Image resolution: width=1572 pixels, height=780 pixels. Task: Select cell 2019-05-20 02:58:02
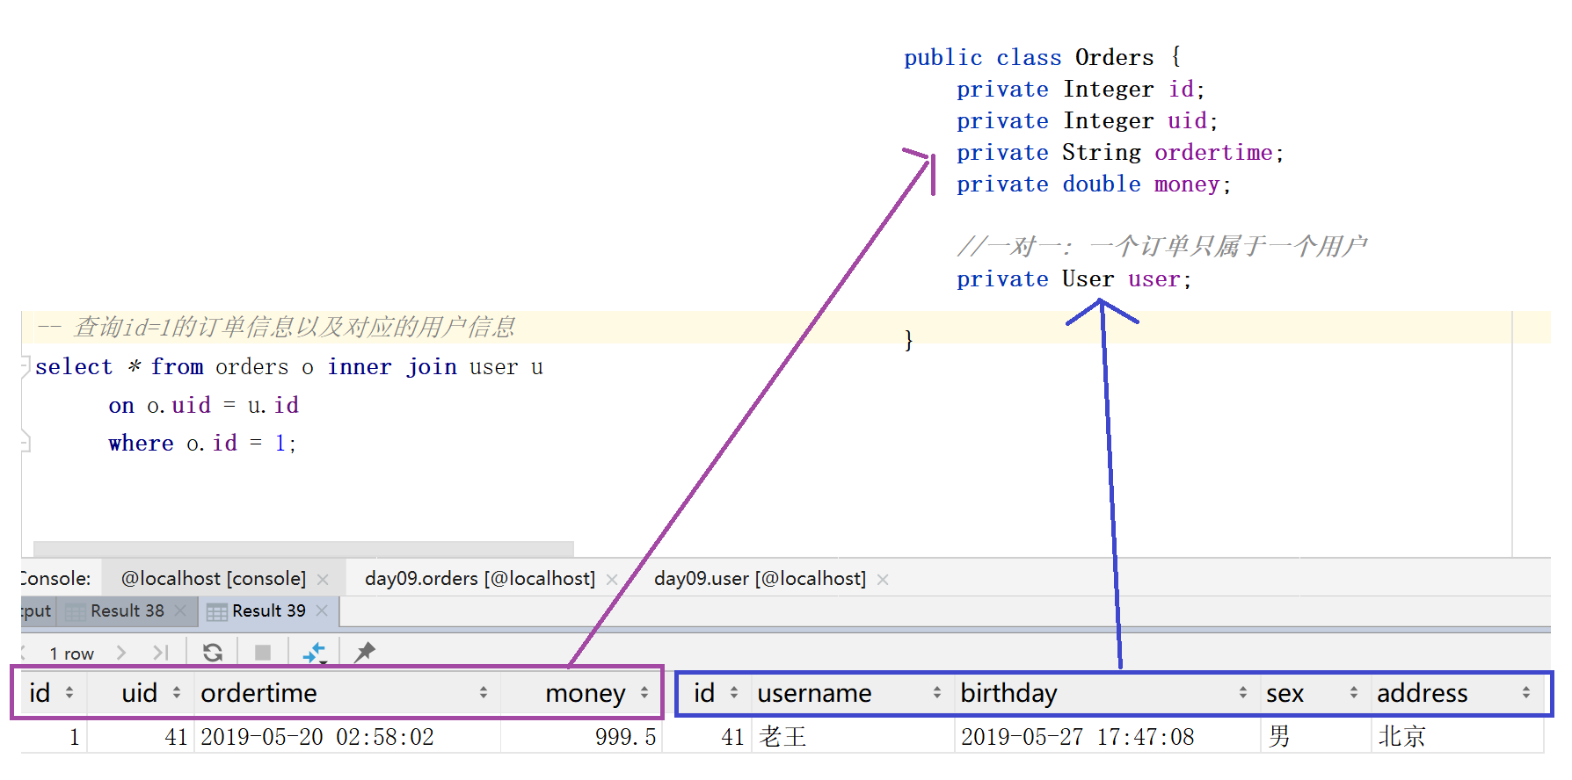(346, 736)
